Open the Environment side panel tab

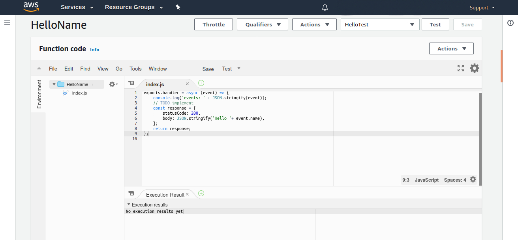coord(39,94)
